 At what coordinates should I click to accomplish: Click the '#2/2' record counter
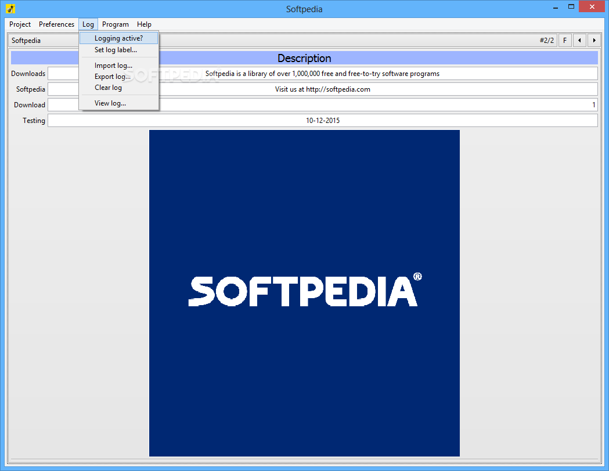(x=546, y=41)
